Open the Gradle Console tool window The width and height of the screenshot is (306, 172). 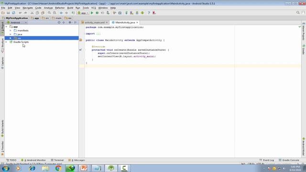289,160
